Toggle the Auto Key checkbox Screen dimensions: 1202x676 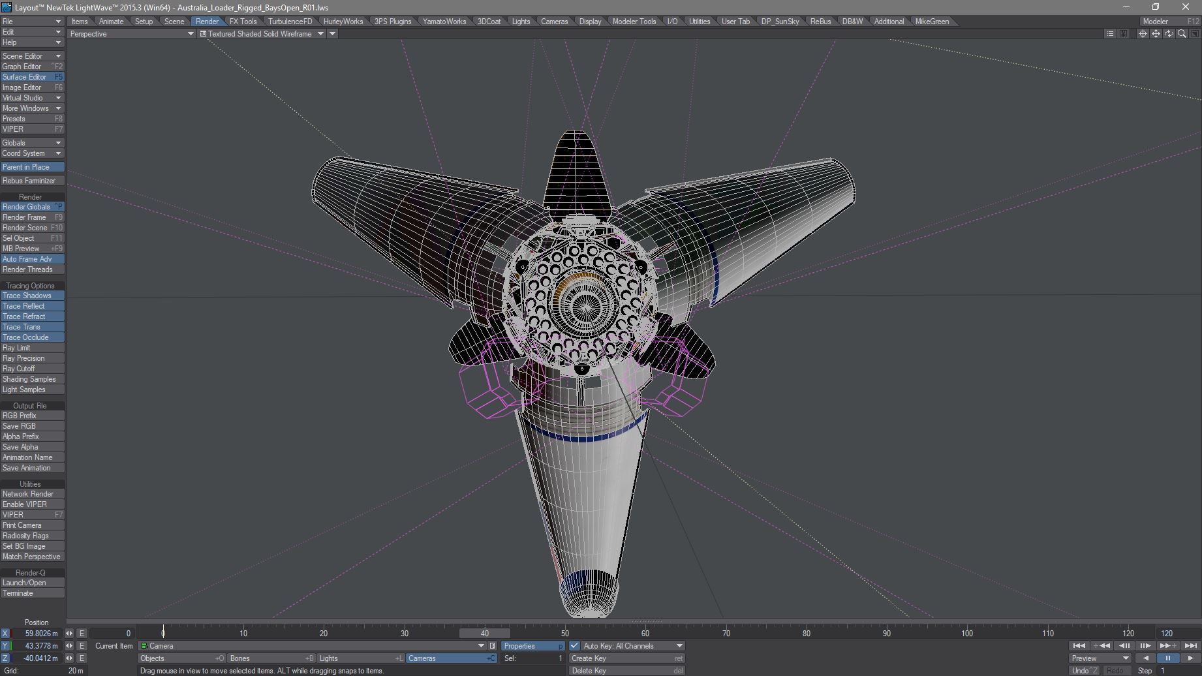(574, 646)
